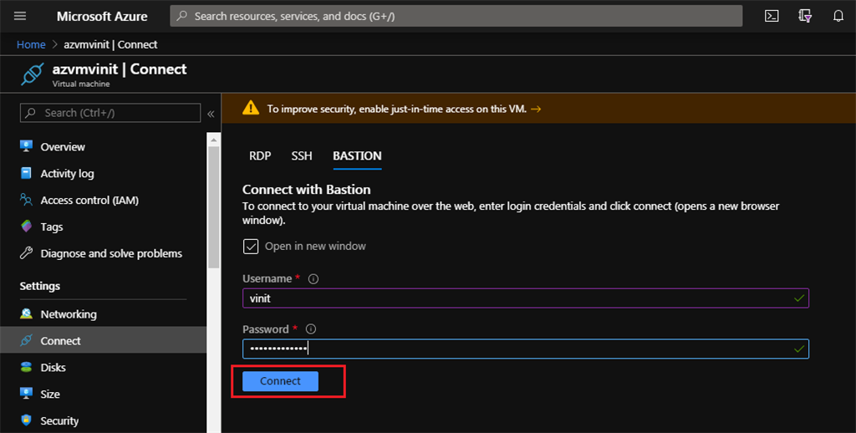
Task: Follow the just-in-time access arrow
Action: tap(536, 109)
